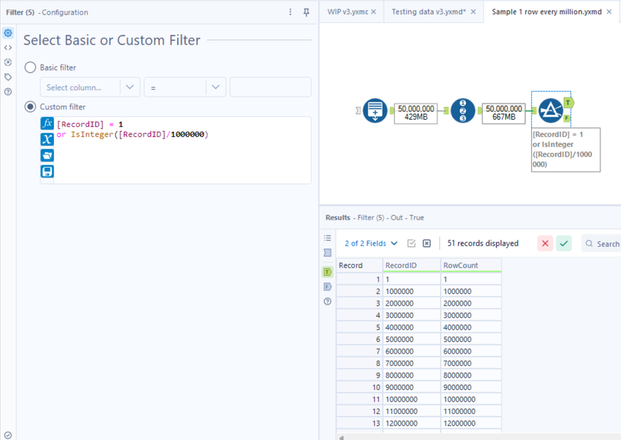Open the help question mark icon in config sidebar
Image resolution: width=621 pixels, height=440 pixels.
(x=8, y=91)
